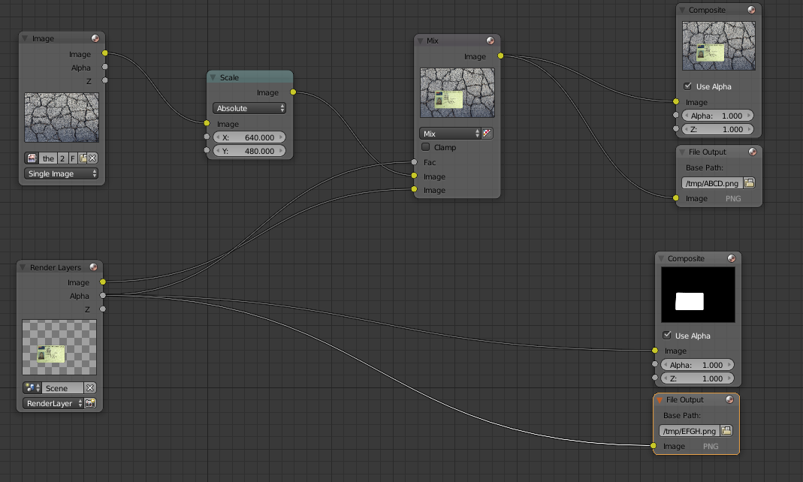
Task: Enable the Clamp checkbox
Action: point(426,147)
